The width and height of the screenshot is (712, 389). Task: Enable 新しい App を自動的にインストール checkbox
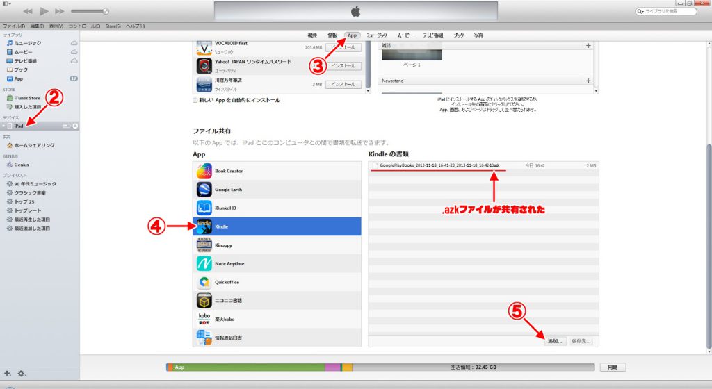pos(195,100)
